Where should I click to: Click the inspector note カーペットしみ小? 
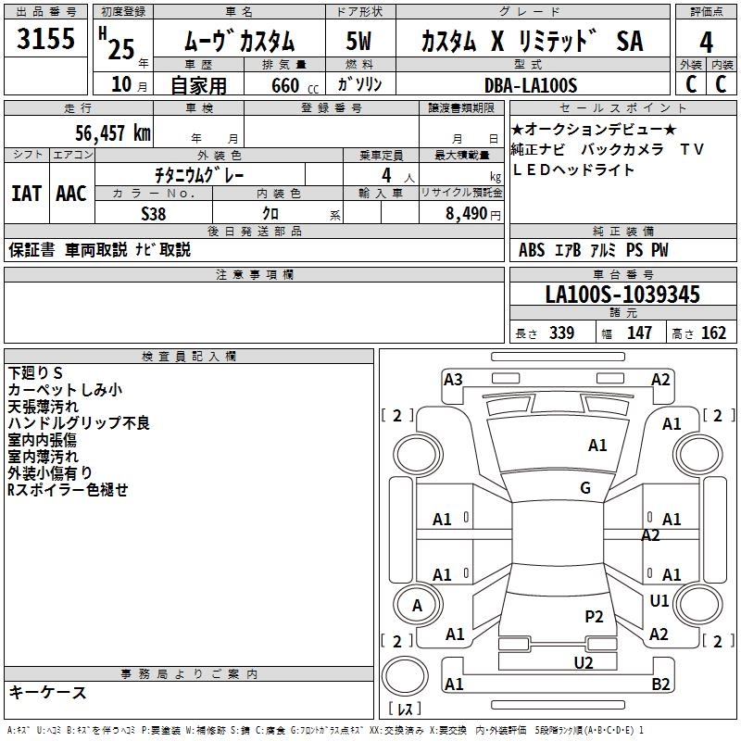[65, 389]
